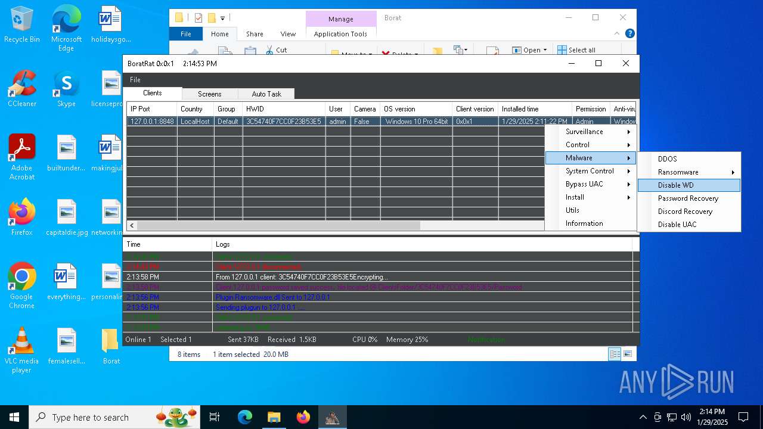Switch Explorer to details view

coord(615,354)
